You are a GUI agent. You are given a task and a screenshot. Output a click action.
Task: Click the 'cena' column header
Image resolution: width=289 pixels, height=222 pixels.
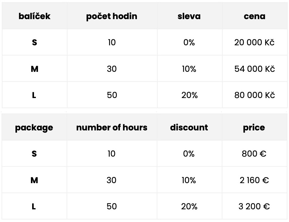[x=255, y=16]
